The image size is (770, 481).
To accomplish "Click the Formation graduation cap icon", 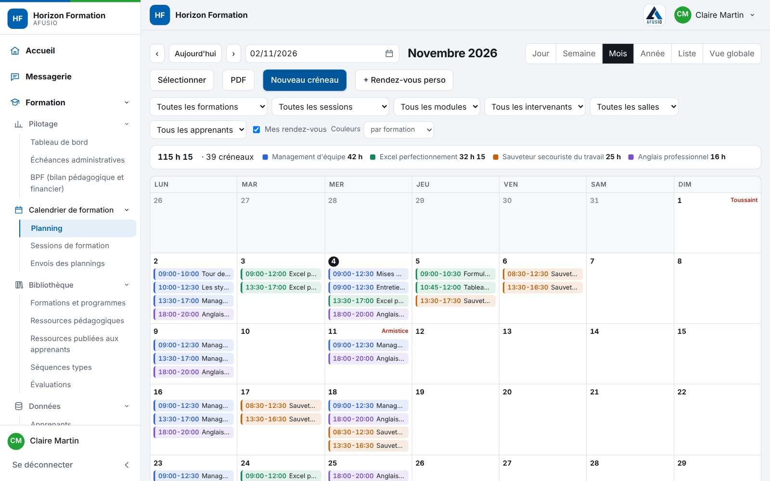I will [x=15, y=102].
